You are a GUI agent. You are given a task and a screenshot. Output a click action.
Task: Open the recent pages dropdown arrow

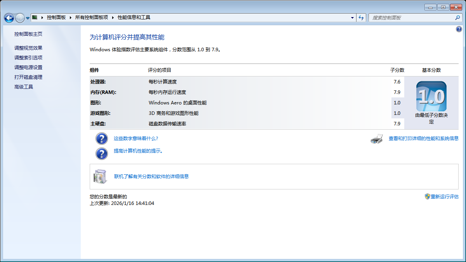28,18
